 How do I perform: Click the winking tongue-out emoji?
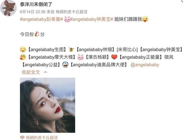(145, 19)
